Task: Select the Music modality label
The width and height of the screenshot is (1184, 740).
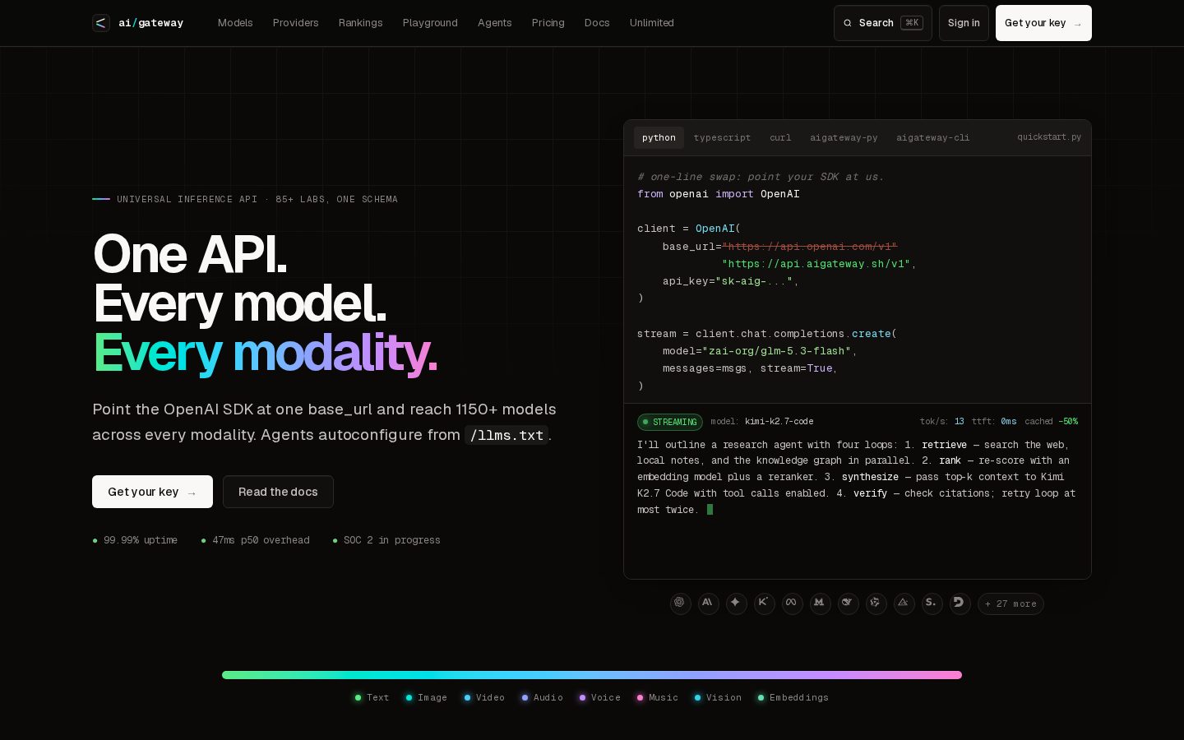Action: coord(657,697)
